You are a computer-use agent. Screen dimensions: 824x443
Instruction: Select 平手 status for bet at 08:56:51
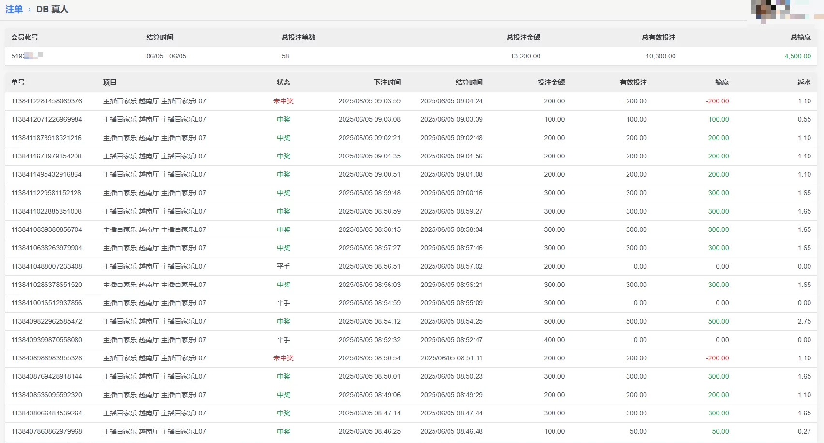284,266
